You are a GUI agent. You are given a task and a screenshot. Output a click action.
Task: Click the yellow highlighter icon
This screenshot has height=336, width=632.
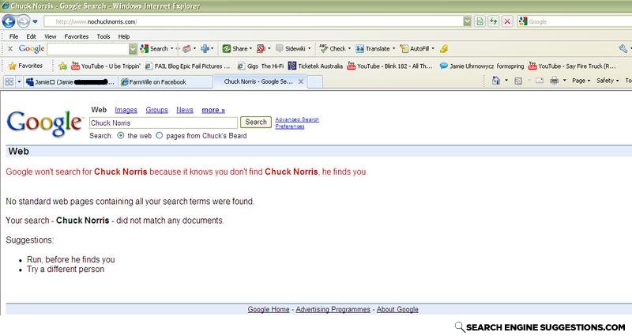(x=444, y=49)
